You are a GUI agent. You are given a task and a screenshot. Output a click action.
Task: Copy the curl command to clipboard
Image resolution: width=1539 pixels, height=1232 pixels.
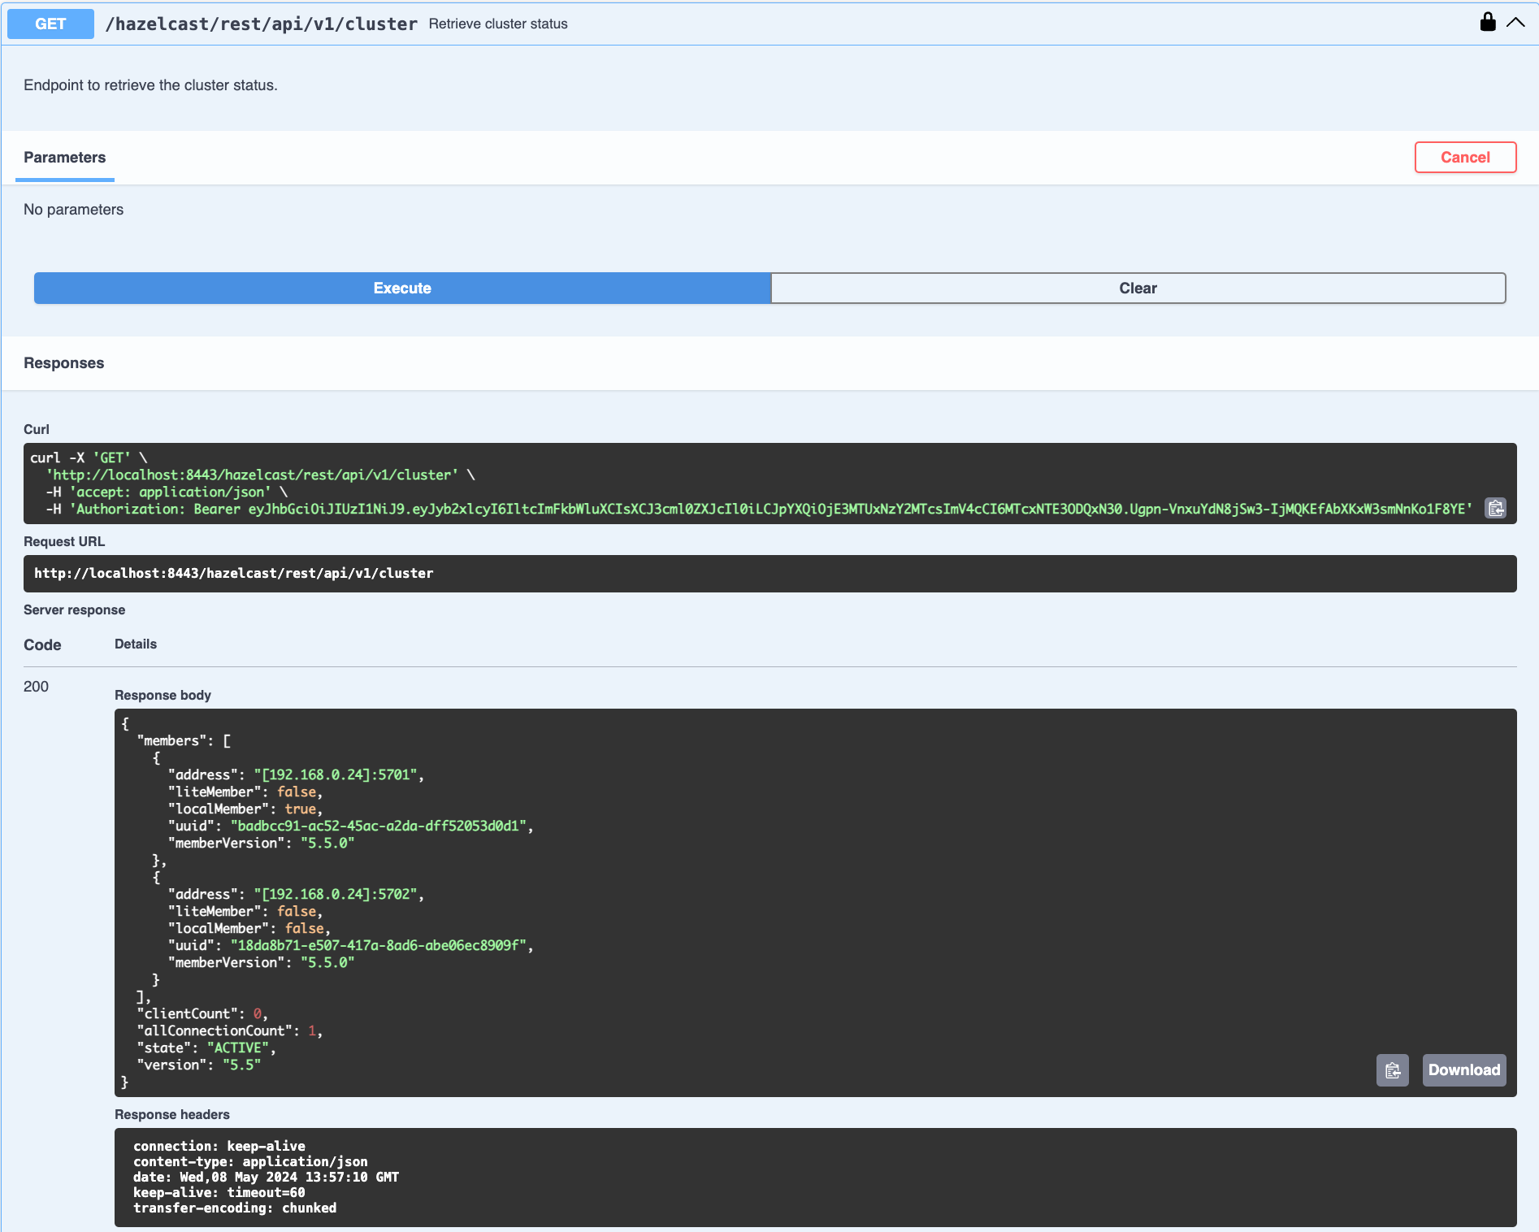(x=1496, y=508)
